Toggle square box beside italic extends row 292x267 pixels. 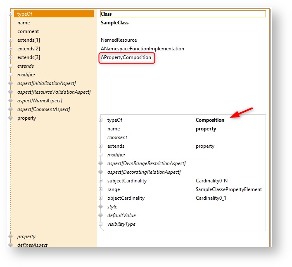click(10, 66)
